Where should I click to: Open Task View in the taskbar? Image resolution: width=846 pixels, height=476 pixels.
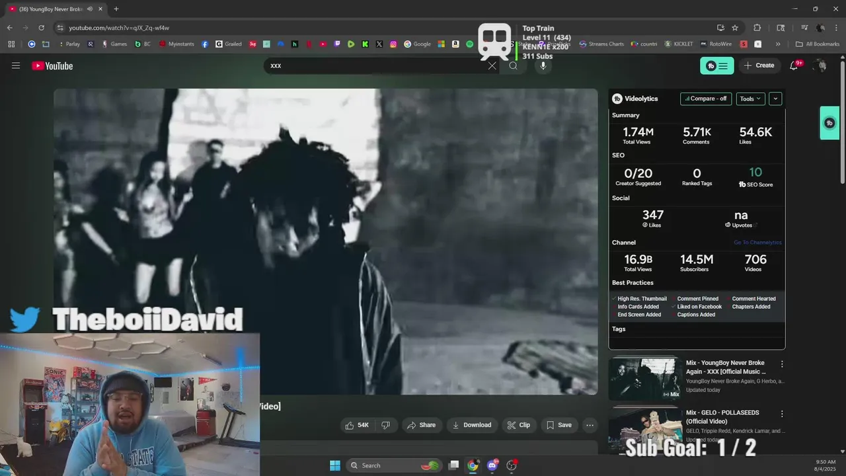click(453, 465)
